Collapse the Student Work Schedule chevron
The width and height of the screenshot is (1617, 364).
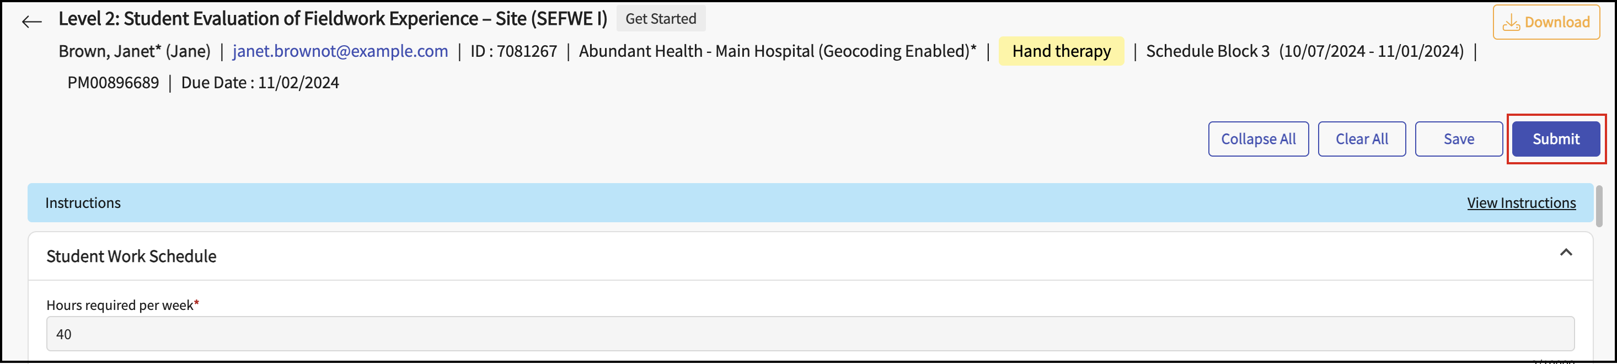(1566, 252)
